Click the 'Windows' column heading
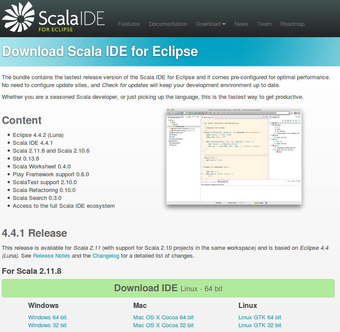The image size is (340, 332). pyautogui.click(x=43, y=305)
